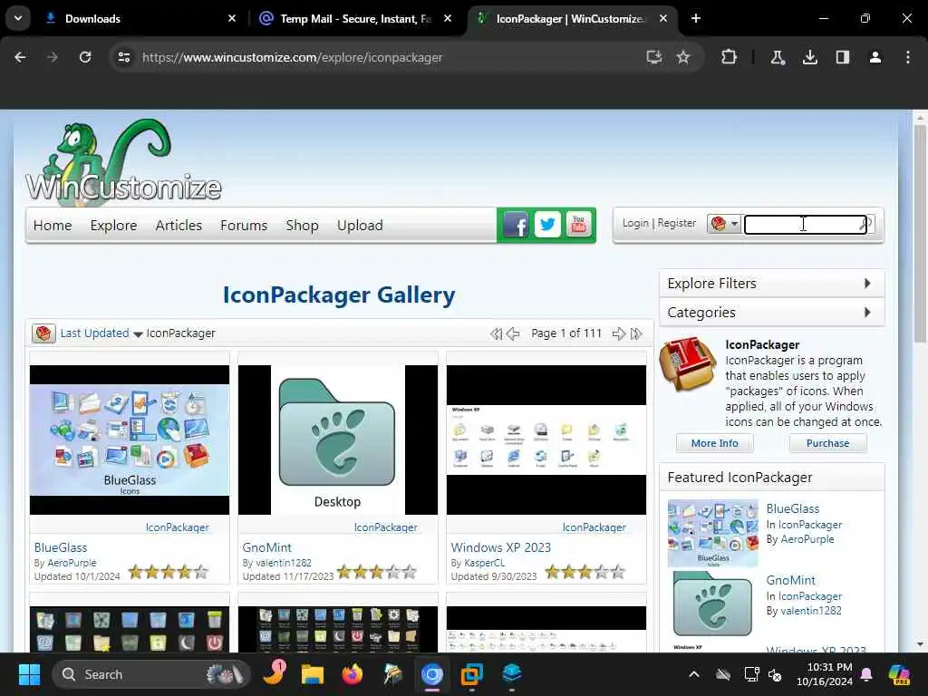
Task: Open the Forums menu item
Action: (x=244, y=225)
